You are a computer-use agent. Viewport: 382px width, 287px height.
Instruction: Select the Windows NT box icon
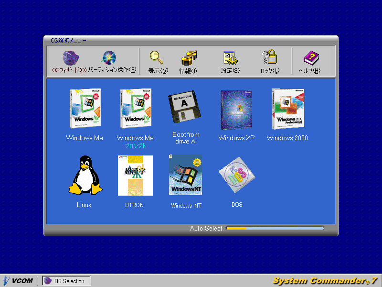tap(185, 175)
